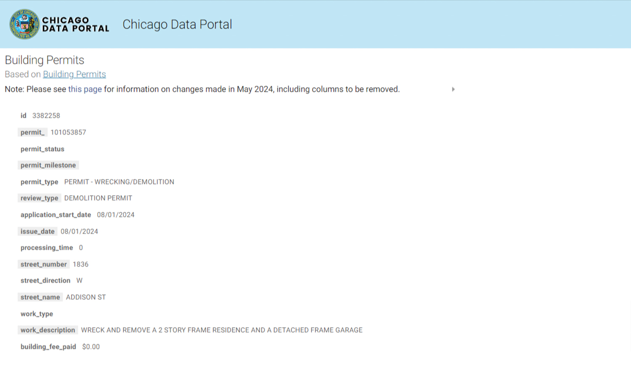Select the street number 1836
This screenshot has height=368, width=631.
pyautogui.click(x=80, y=264)
